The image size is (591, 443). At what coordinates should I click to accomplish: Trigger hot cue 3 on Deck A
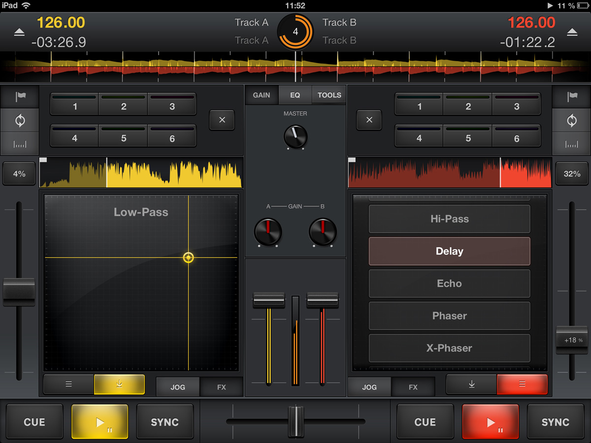[x=172, y=104]
